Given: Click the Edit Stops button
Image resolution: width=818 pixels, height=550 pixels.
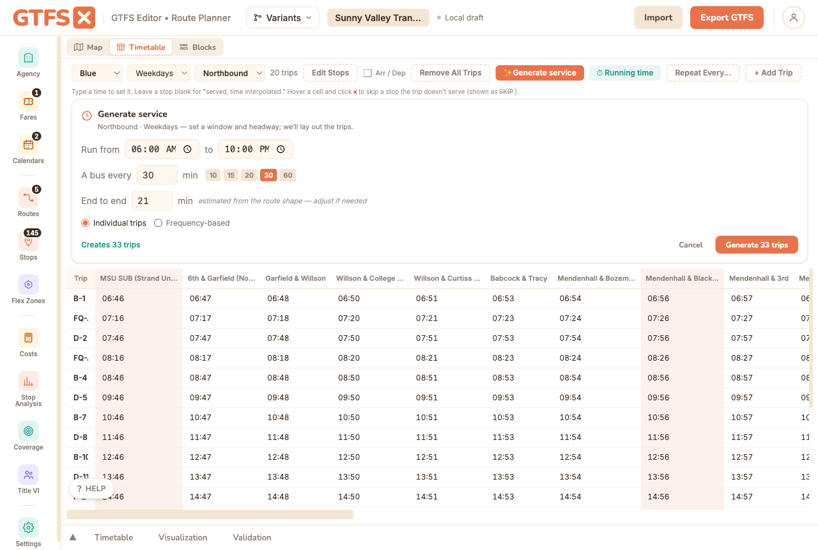Looking at the screenshot, I should (330, 73).
